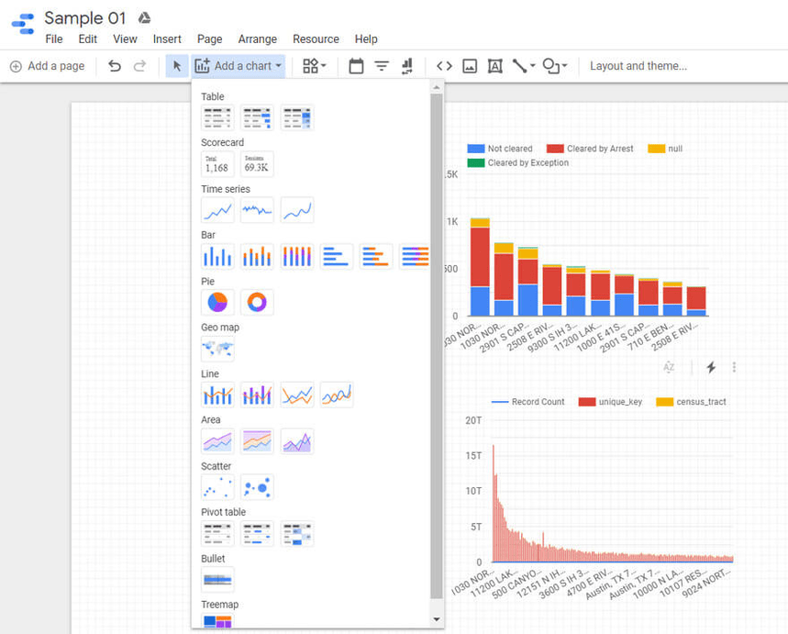The image size is (788, 634).
Task: Select the Scorecard total chart type
Action: tap(216, 163)
